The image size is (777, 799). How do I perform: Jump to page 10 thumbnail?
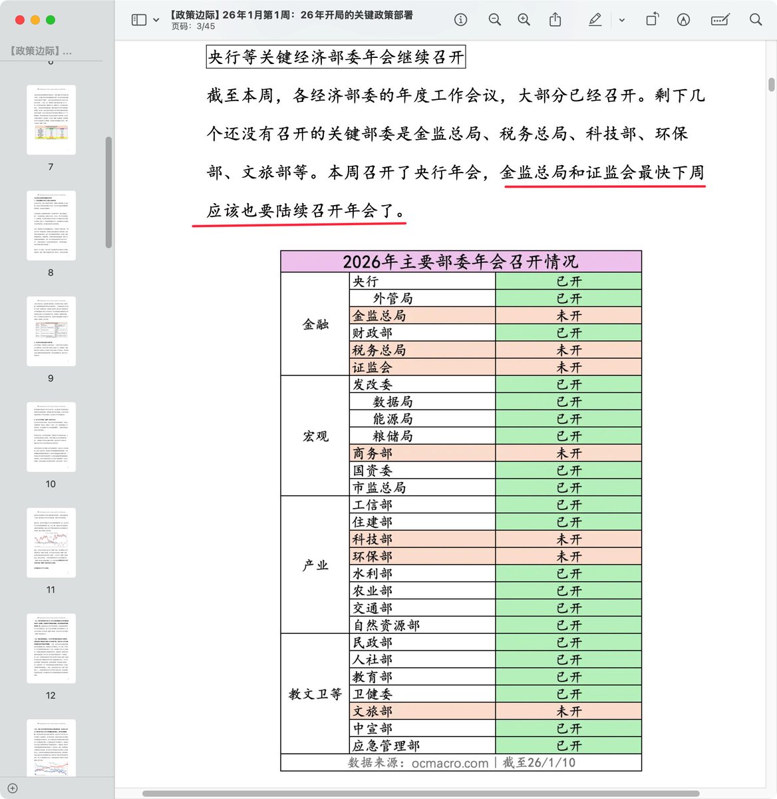(x=51, y=437)
